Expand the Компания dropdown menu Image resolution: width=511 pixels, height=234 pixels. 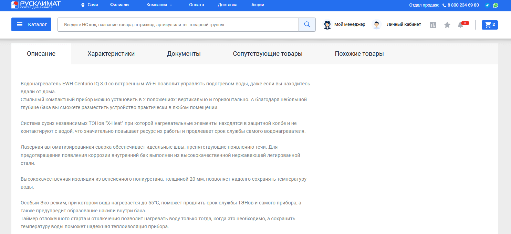coord(159,5)
